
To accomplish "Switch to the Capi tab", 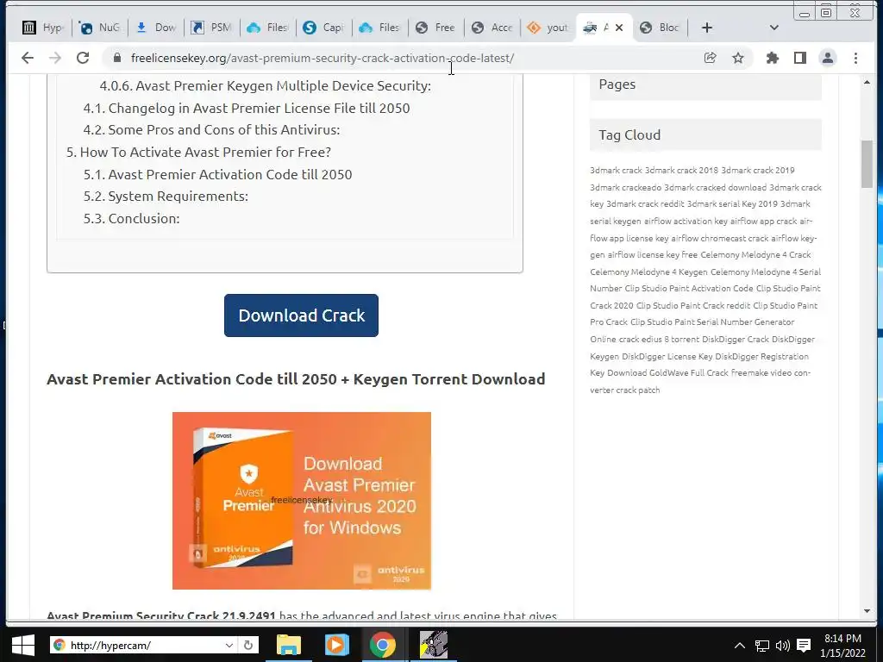I will point(323,28).
